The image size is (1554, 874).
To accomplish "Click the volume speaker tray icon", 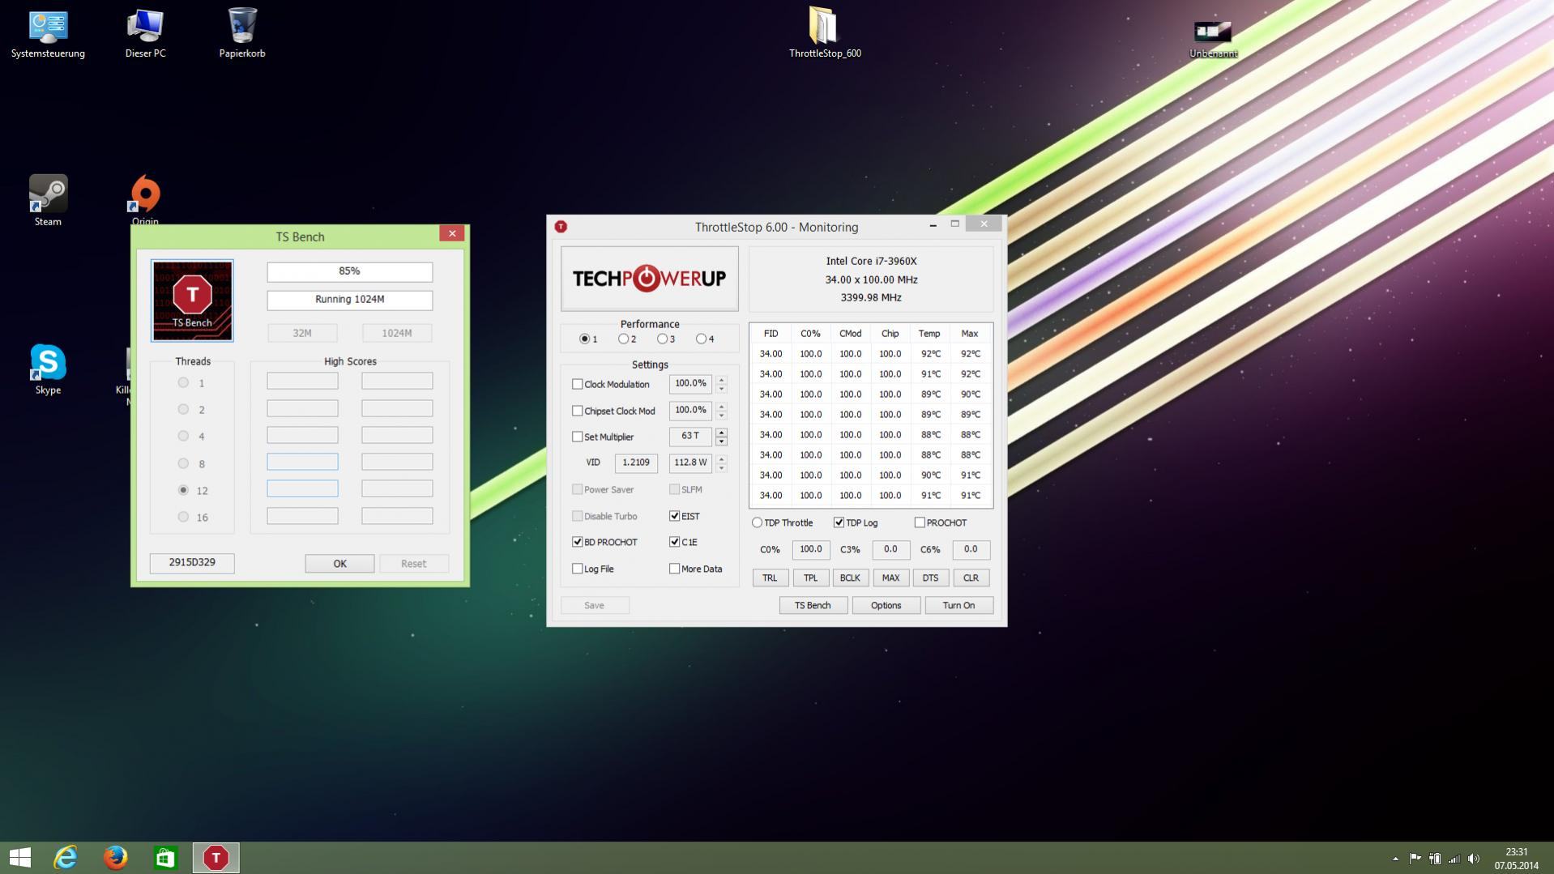I will [x=1474, y=859].
